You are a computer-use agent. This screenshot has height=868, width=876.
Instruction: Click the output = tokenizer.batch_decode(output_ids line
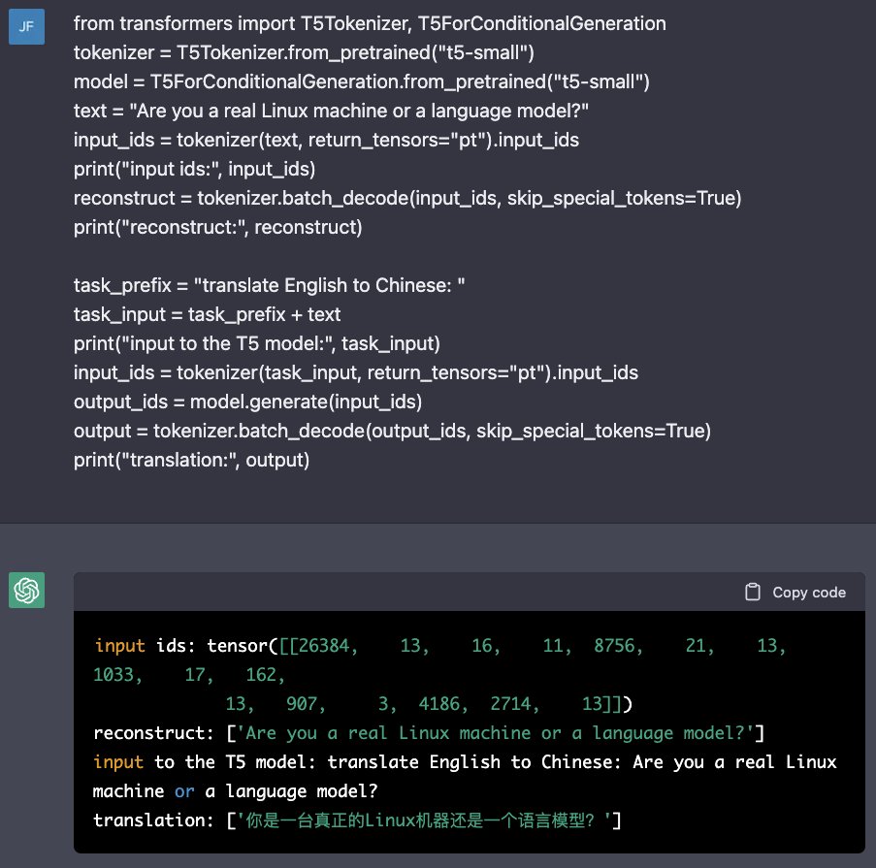coord(392,431)
